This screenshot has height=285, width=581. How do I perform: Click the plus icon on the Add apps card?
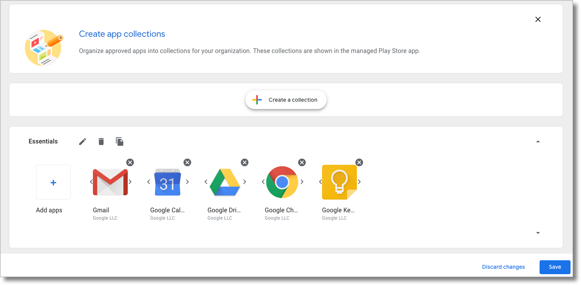point(53,182)
